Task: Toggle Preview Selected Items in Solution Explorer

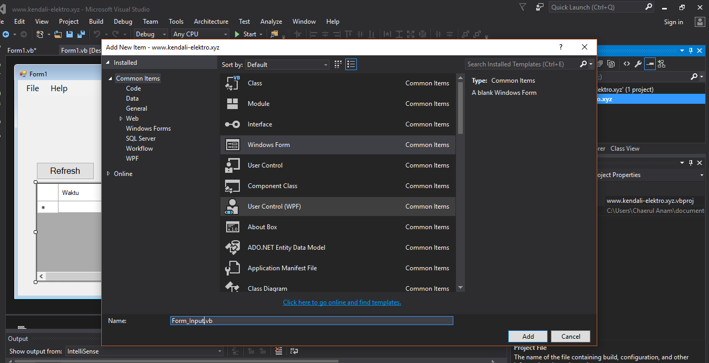Action: [649, 64]
